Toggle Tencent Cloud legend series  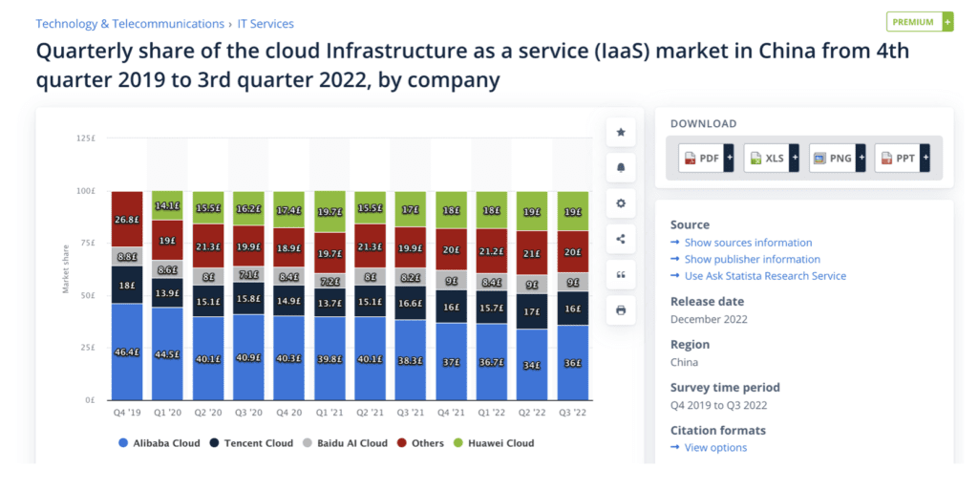click(x=251, y=443)
